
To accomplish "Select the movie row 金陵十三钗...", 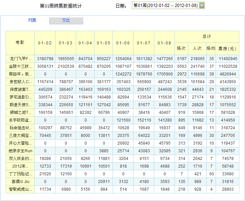I will tap(122, 66).
